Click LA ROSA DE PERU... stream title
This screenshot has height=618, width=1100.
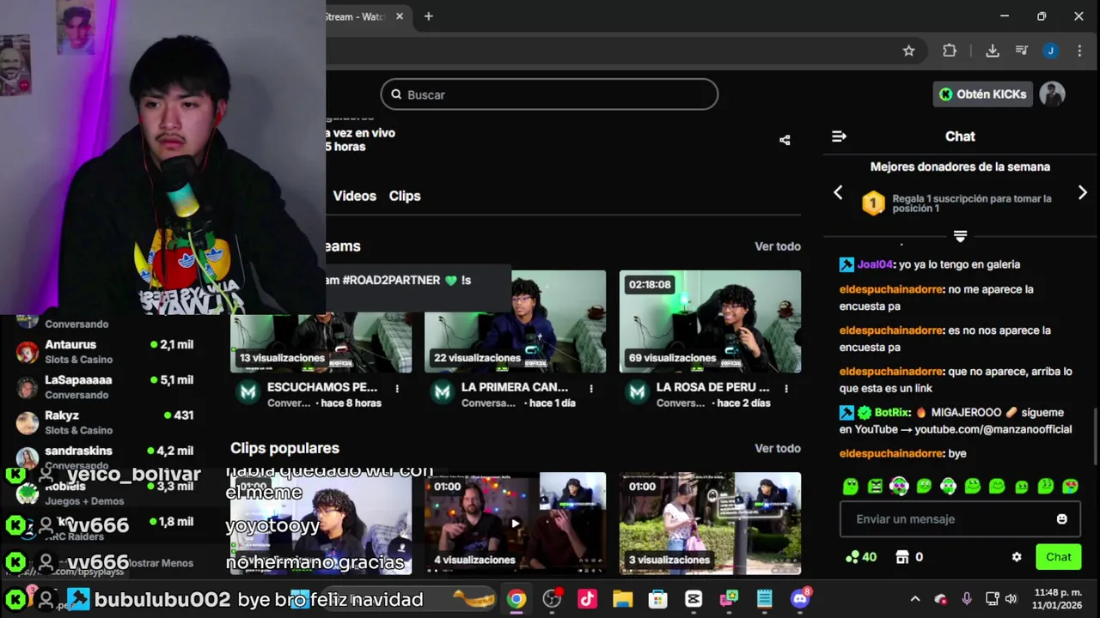coord(712,387)
